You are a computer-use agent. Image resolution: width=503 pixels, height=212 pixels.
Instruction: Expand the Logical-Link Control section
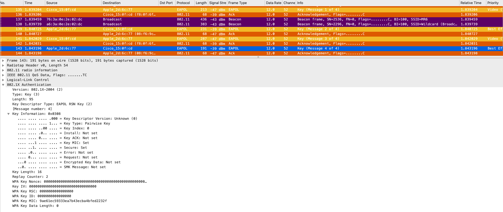point(3,80)
